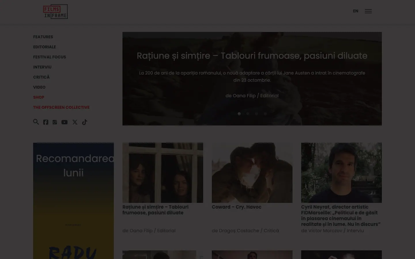
Task: Click hero byline 'de Oana Filip / Editorial'
Action: [252, 96]
